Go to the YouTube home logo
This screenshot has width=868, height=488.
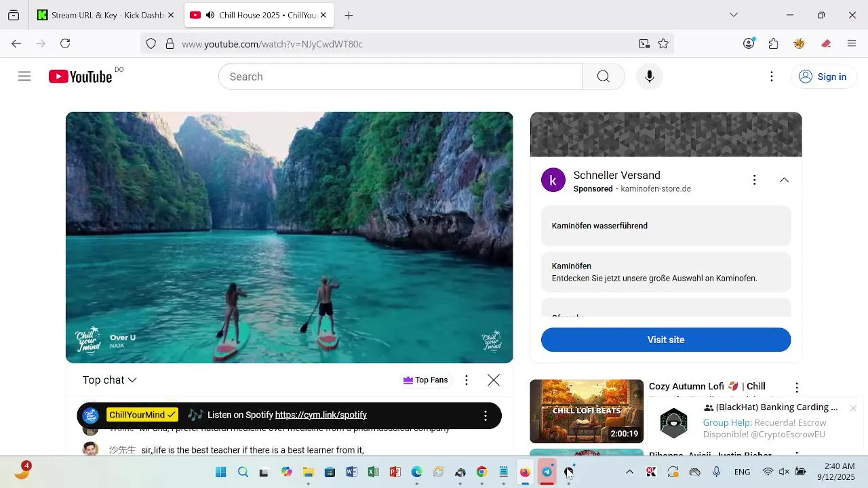click(x=80, y=77)
